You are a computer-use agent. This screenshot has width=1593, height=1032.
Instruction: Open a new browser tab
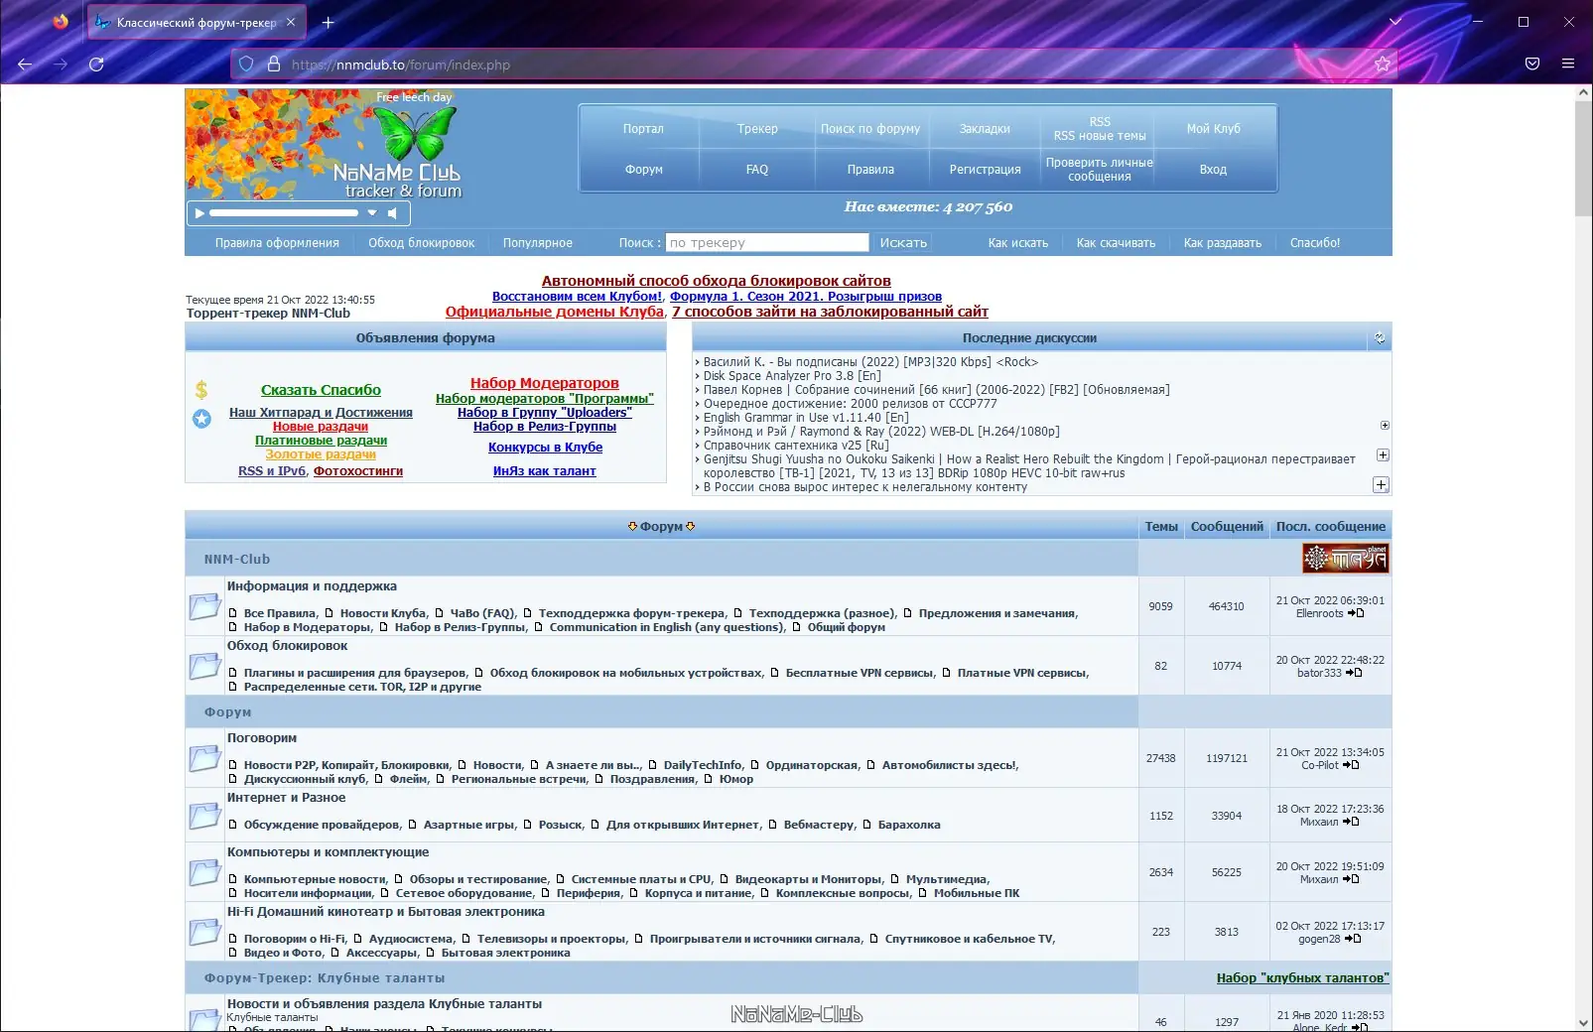tap(329, 22)
